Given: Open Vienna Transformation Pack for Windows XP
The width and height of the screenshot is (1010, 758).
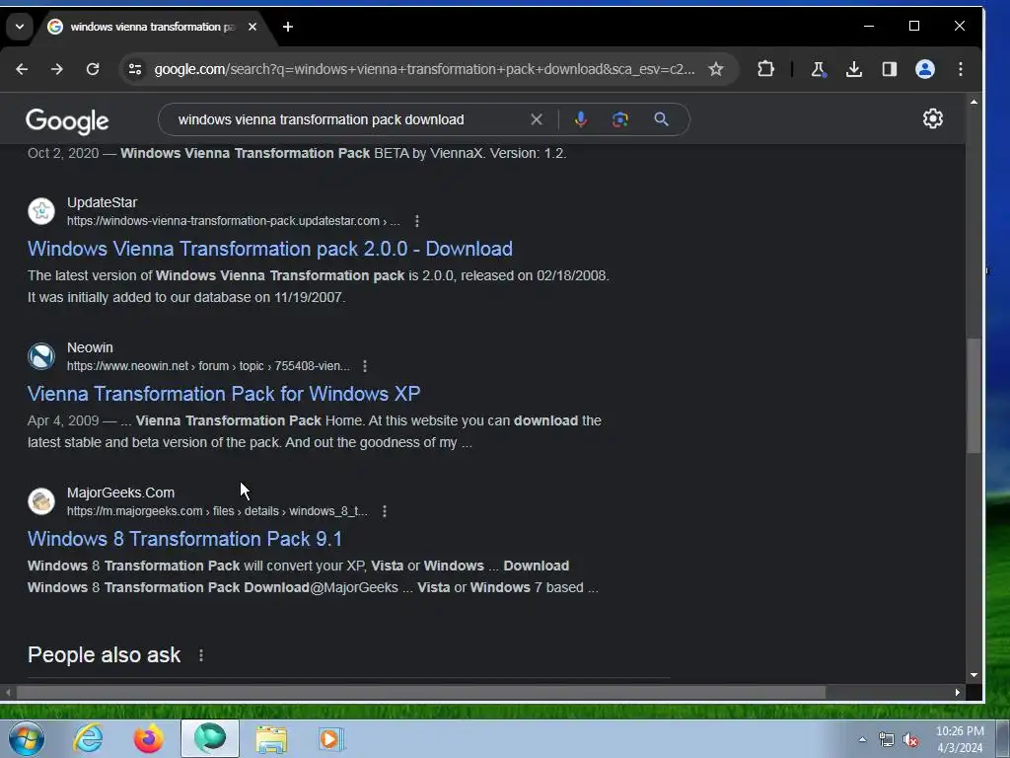Looking at the screenshot, I should pos(224,394).
